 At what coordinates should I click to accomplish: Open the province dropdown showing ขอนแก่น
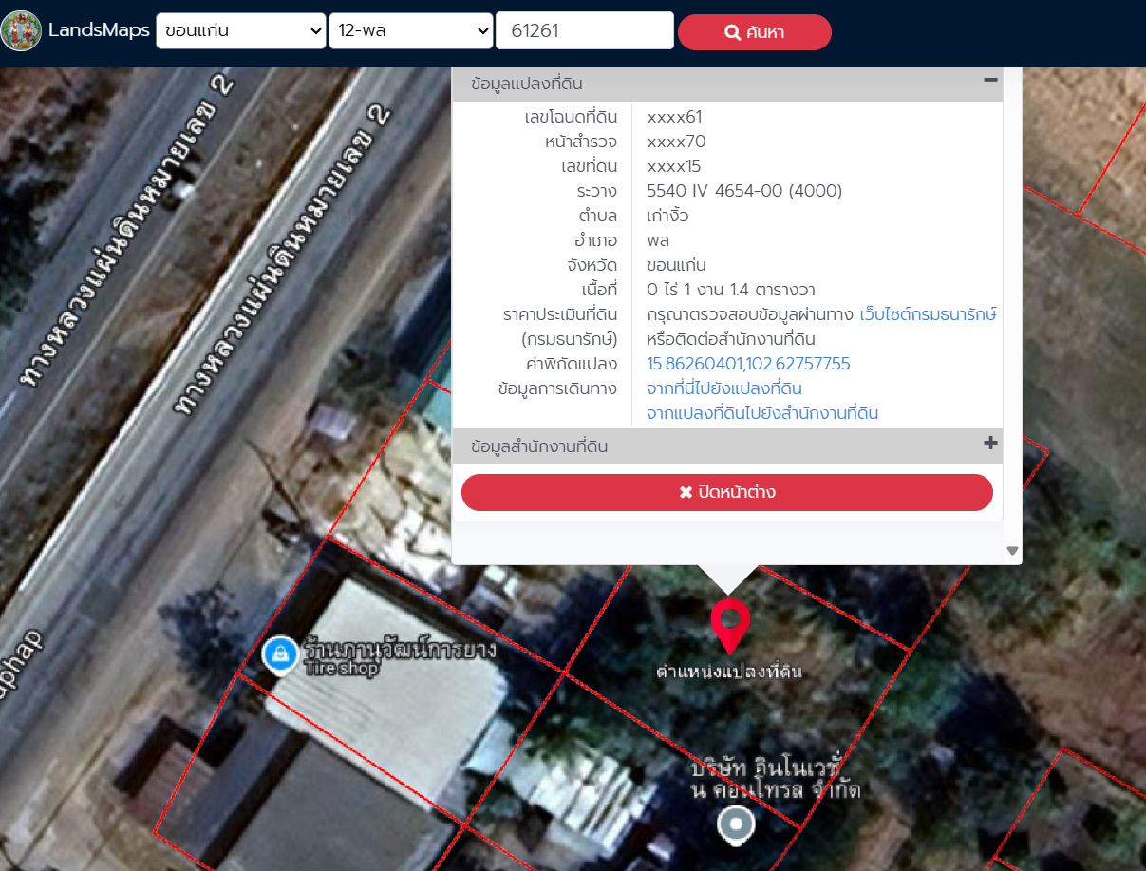241,31
